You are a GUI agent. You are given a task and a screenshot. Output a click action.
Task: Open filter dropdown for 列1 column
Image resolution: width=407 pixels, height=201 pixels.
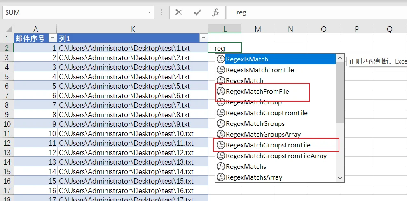pos(203,39)
